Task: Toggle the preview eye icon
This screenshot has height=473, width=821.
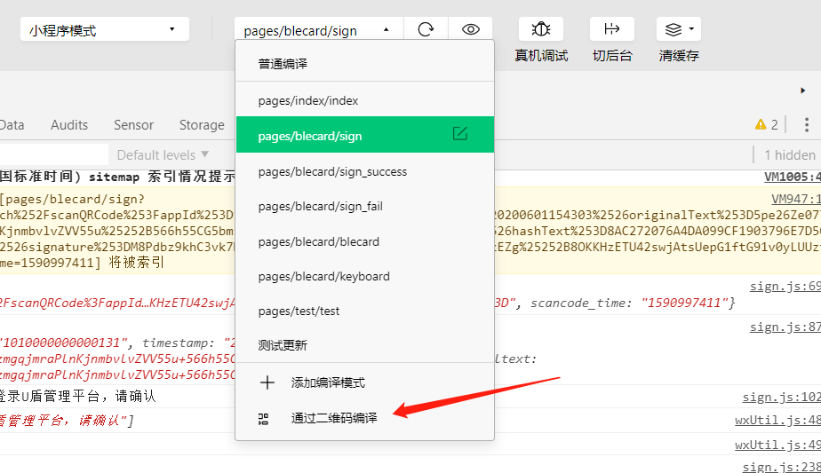Action: pyautogui.click(x=470, y=29)
